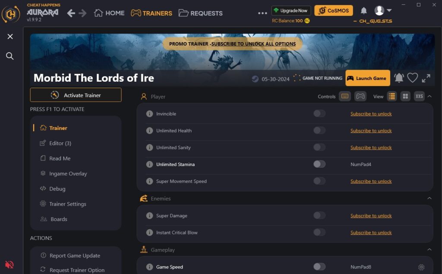Click the trainer notification bell icon

pyautogui.click(x=399, y=78)
